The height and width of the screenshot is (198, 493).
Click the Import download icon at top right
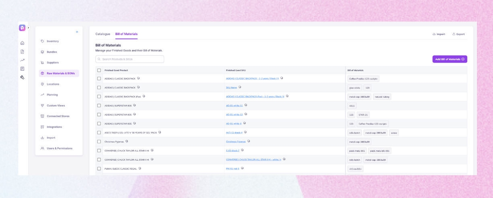434,34
